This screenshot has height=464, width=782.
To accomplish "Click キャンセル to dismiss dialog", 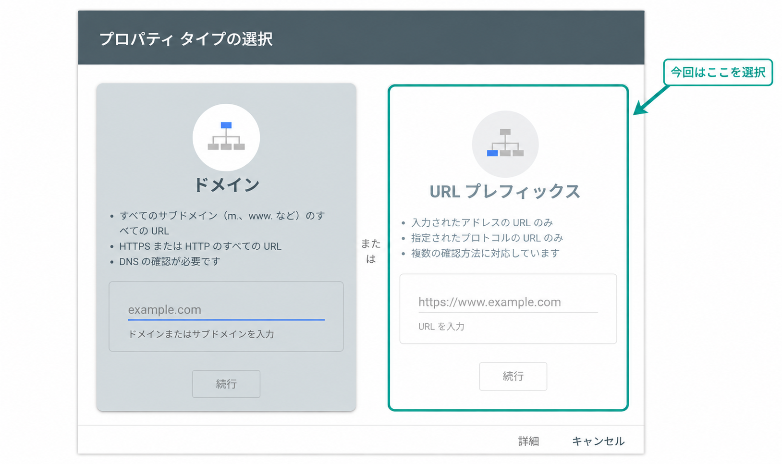I will point(598,441).
